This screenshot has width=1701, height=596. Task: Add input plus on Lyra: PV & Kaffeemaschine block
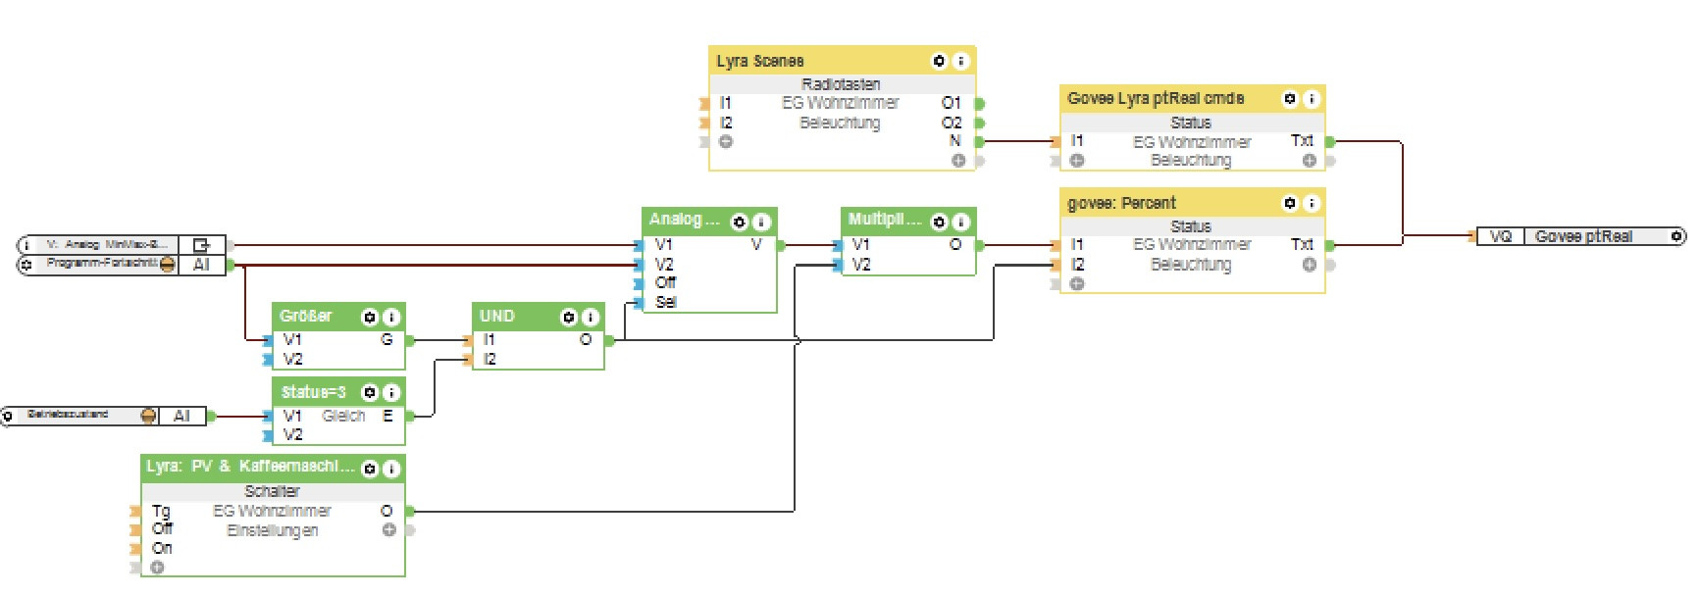[157, 568]
